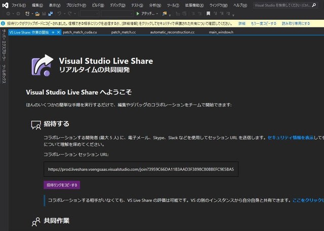
Task: Switch to the patch_match.cc tab
Action: point(124,32)
